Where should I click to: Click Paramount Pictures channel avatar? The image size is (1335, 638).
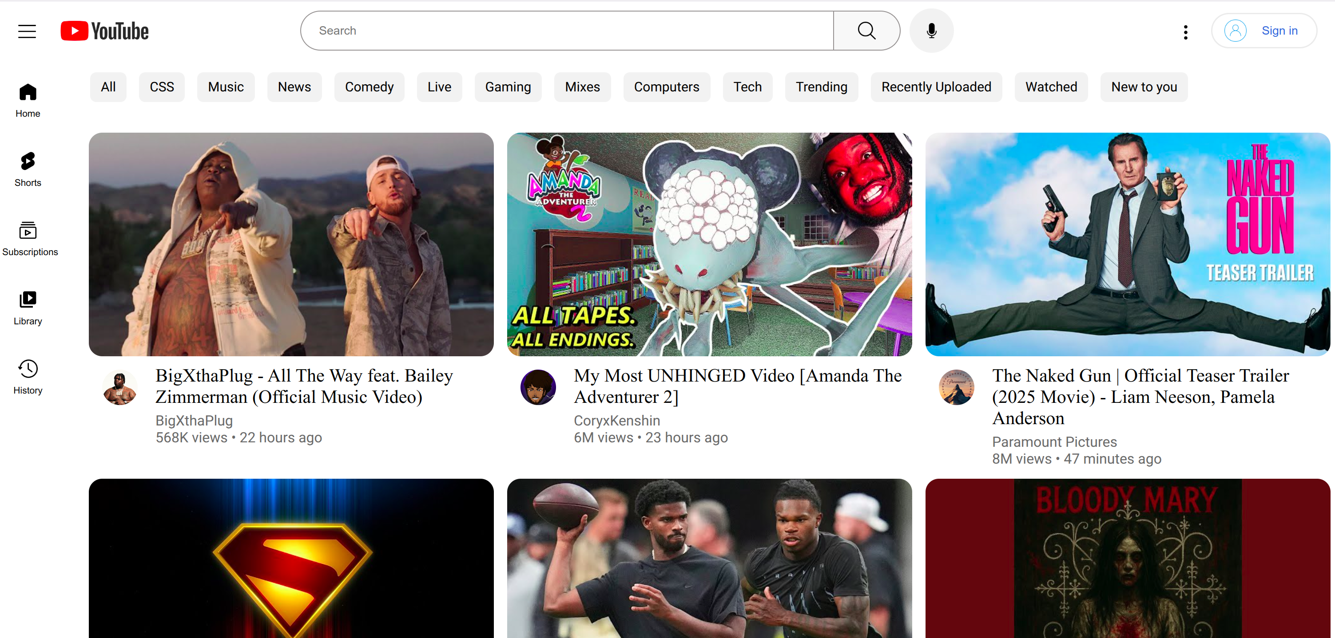pyautogui.click(x=957, y=387)
